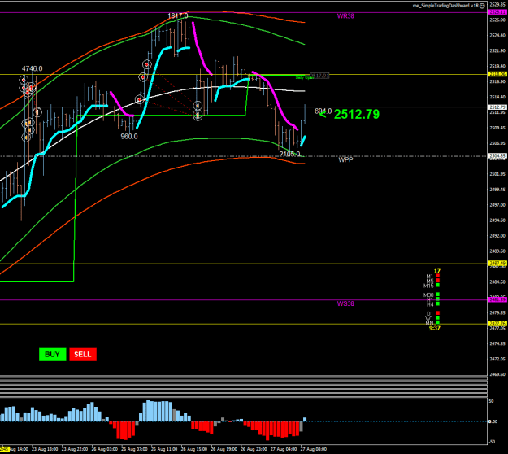
Task: Click the 960.0 swing low label
Action: click(129, 136)
